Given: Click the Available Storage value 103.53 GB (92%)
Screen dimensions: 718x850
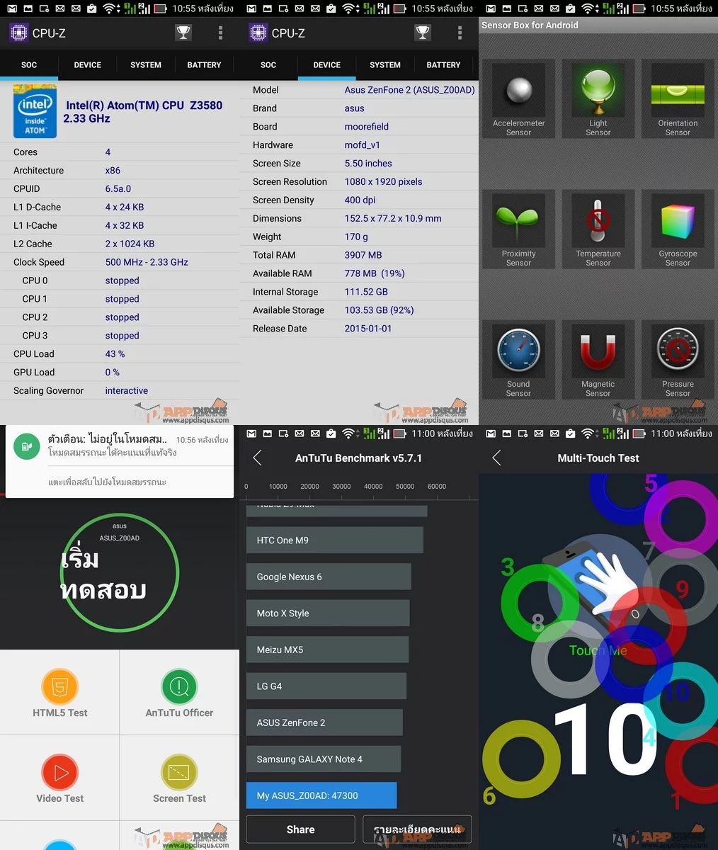Looking at the screenshot, I should pos(379,310).
